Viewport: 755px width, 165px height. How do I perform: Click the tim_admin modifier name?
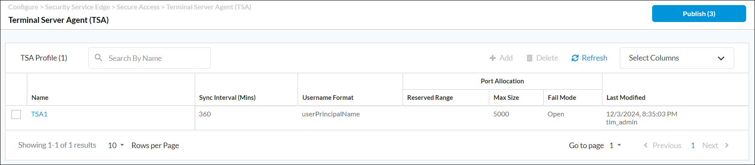point(622,122)
